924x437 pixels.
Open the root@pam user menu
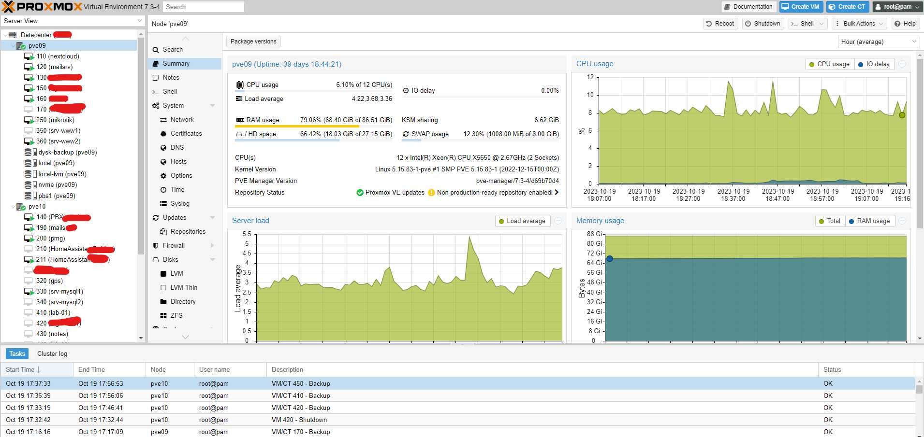point(897,7)
